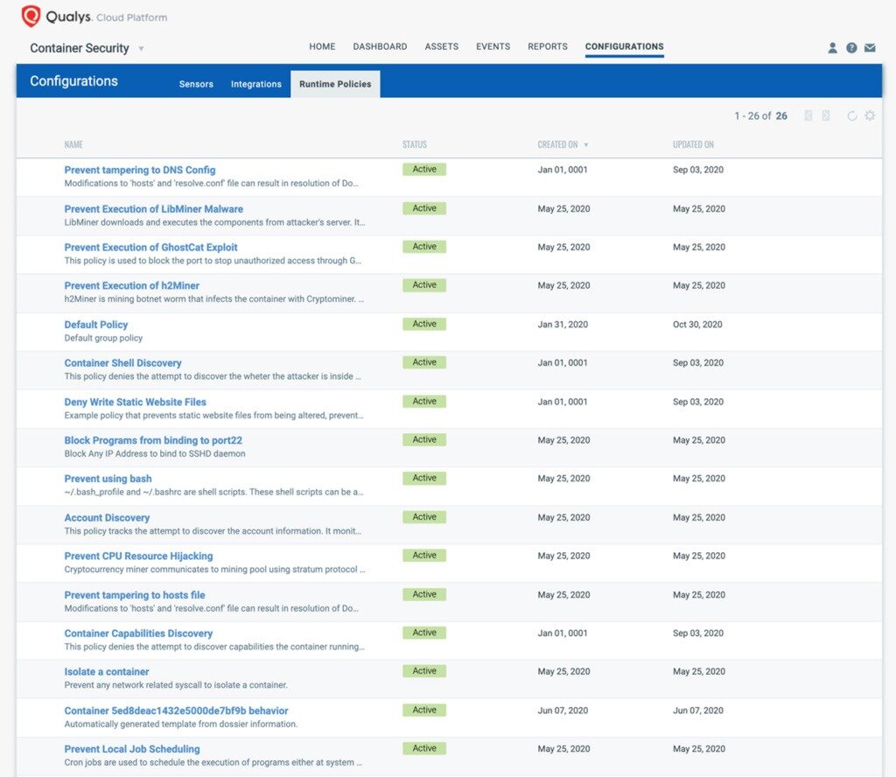896x777 pixels.
Task: Click 'LibMiner downloads and executes' description
Action: click(215, 222)
